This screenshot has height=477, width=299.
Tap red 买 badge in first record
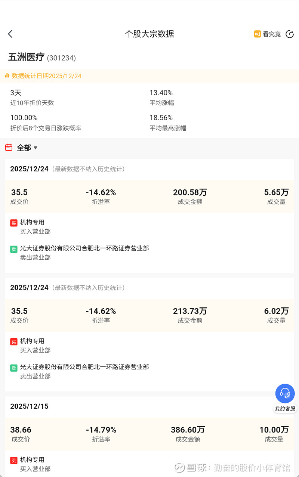(14, 223)
